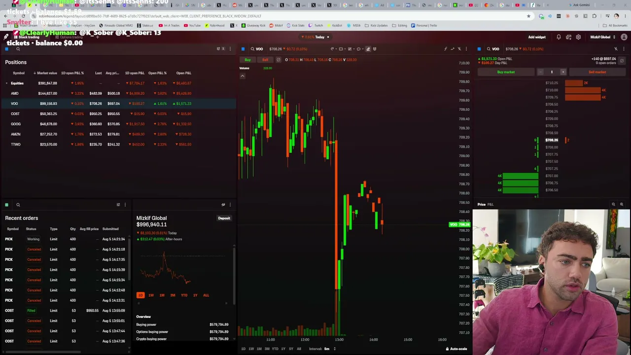Zoom out on the price ladder
The image size is (631, 355).
(x=613, y=204)
